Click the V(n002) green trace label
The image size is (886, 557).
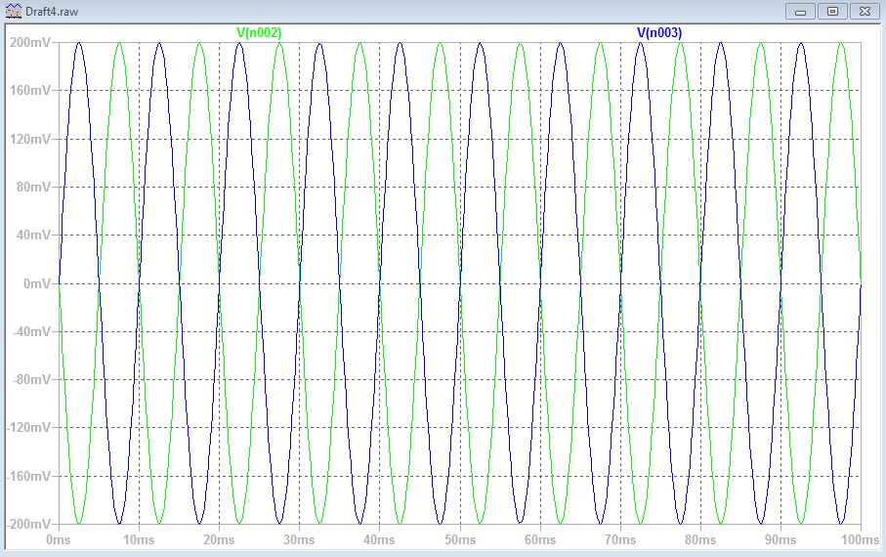click(x=259, y=33)
